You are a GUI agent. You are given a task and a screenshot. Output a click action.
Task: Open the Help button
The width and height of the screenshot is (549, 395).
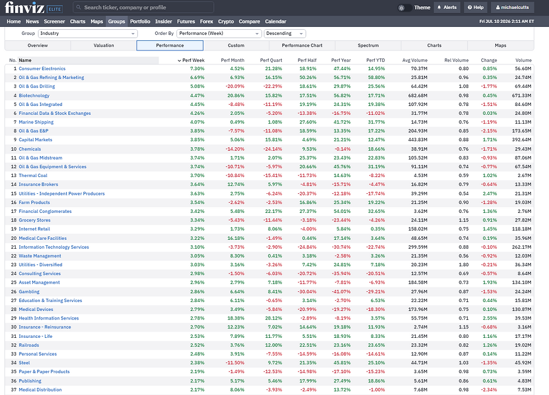tap(476, 7)
